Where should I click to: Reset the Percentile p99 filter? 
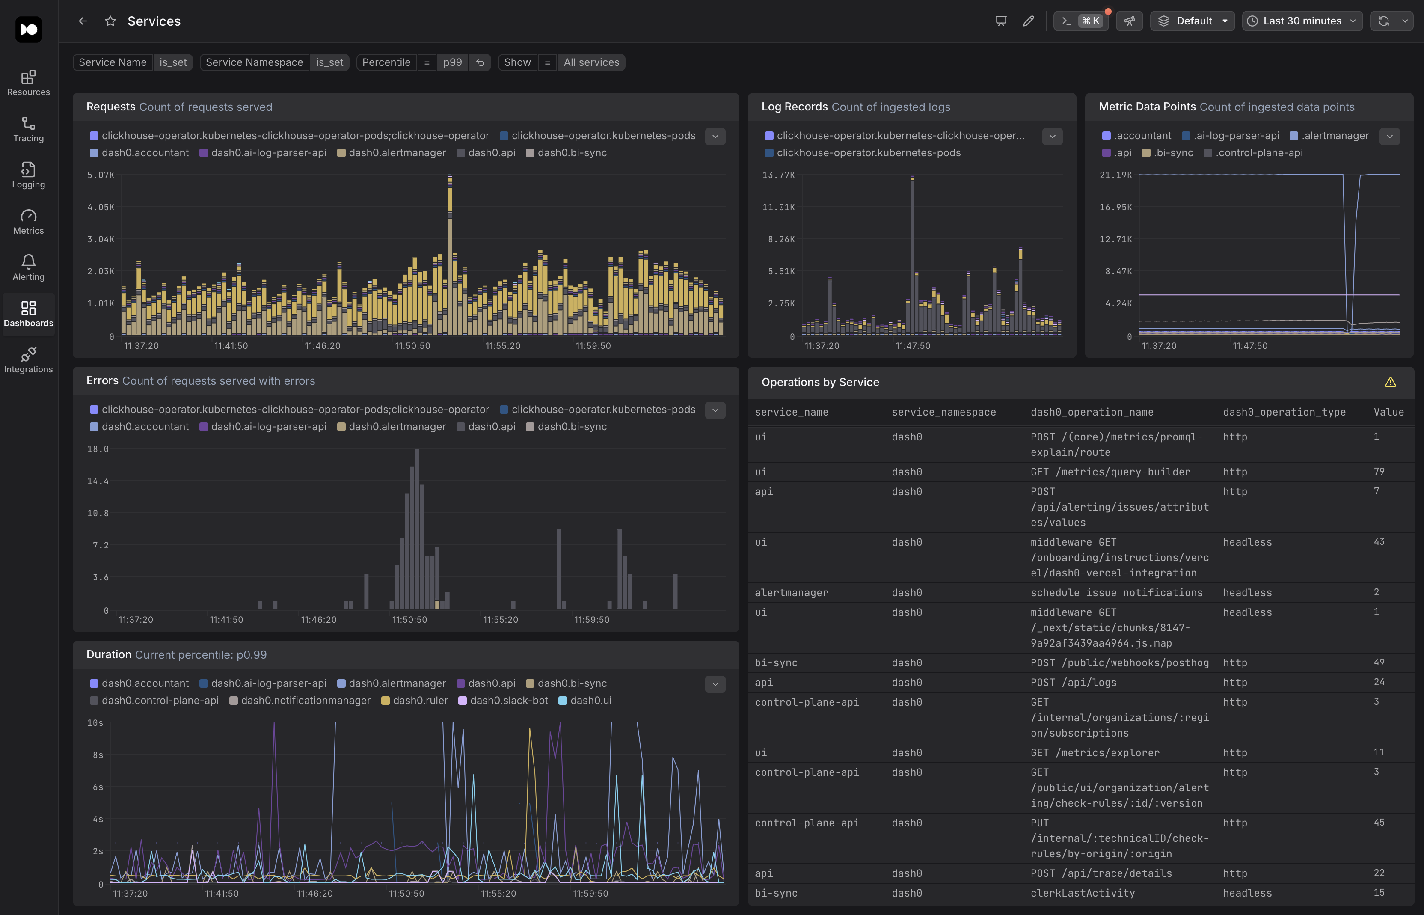click(480, 62)
